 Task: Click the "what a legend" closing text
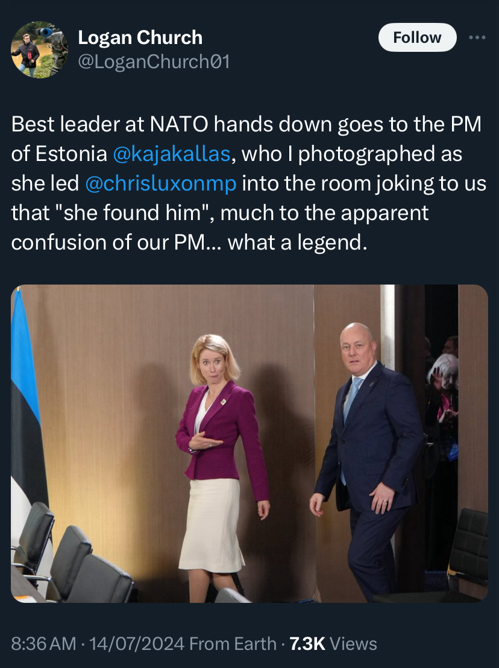point(297,242)
